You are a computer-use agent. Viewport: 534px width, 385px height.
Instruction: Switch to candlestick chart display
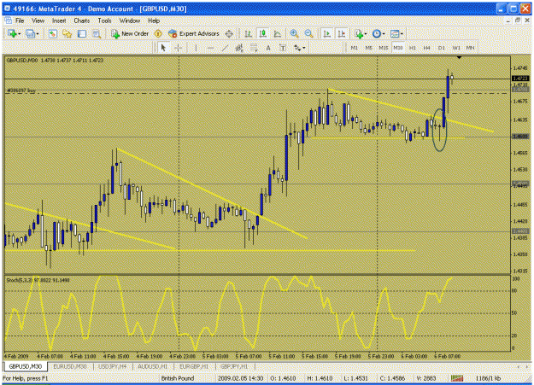263,33
